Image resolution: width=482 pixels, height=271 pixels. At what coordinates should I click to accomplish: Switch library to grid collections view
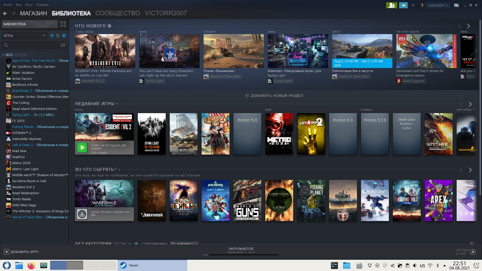pyautogui.click(x=63, y=24)
